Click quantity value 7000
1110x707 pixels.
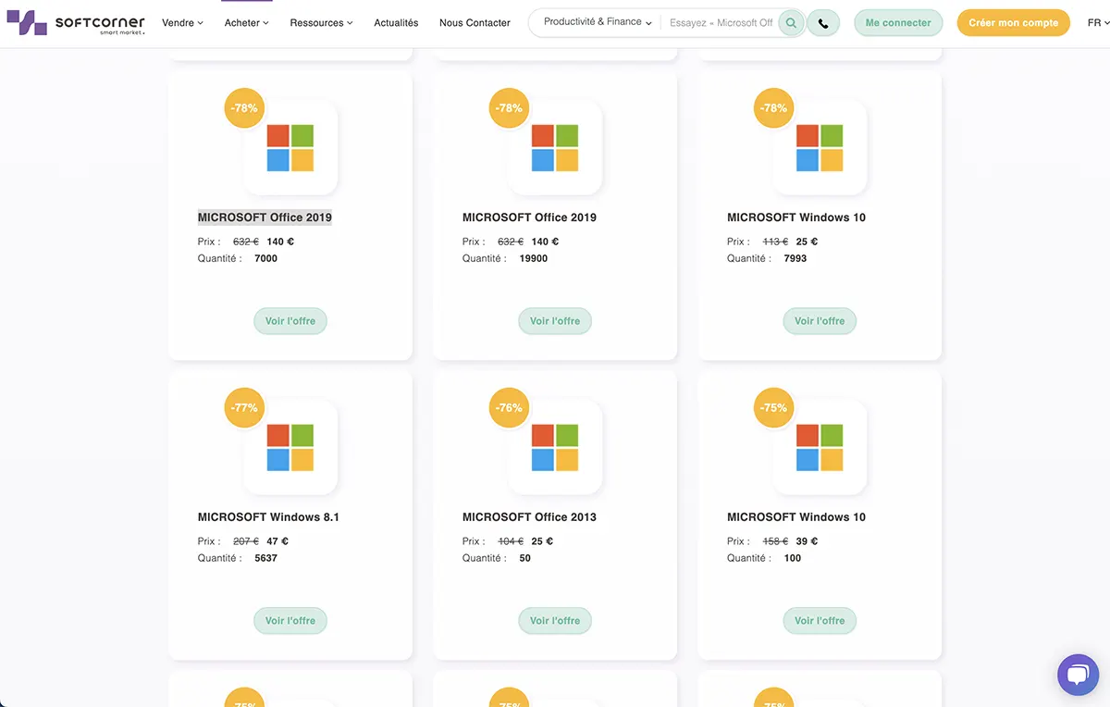266,258
